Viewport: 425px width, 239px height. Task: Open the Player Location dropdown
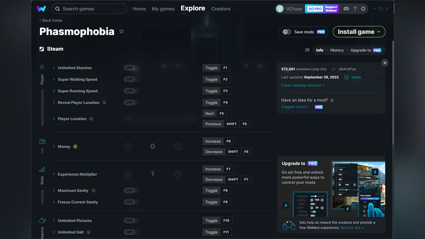160,119
